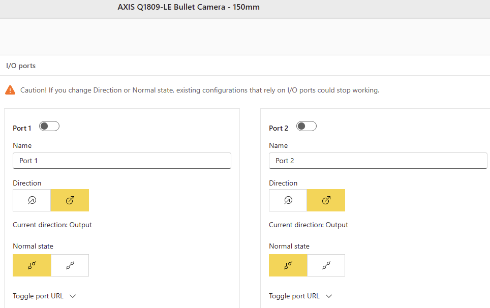Click the Port 2 'Normal state' label

(x=289, y=246)
